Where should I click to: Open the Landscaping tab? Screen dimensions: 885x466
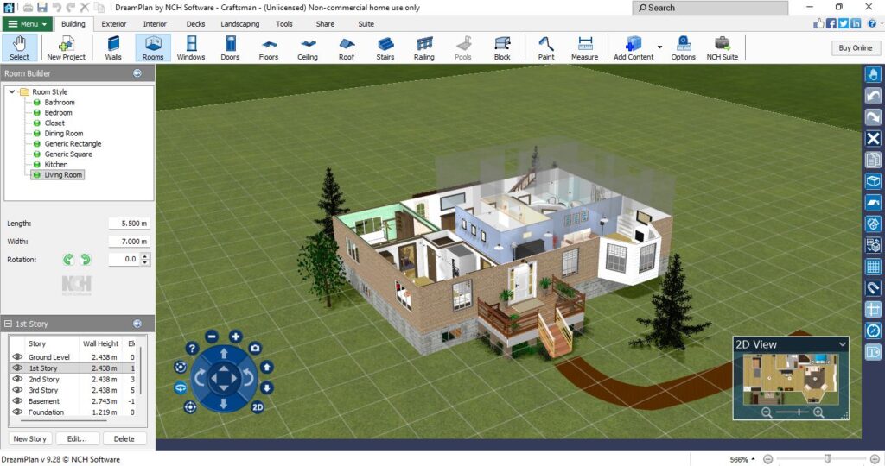(240, 24)
